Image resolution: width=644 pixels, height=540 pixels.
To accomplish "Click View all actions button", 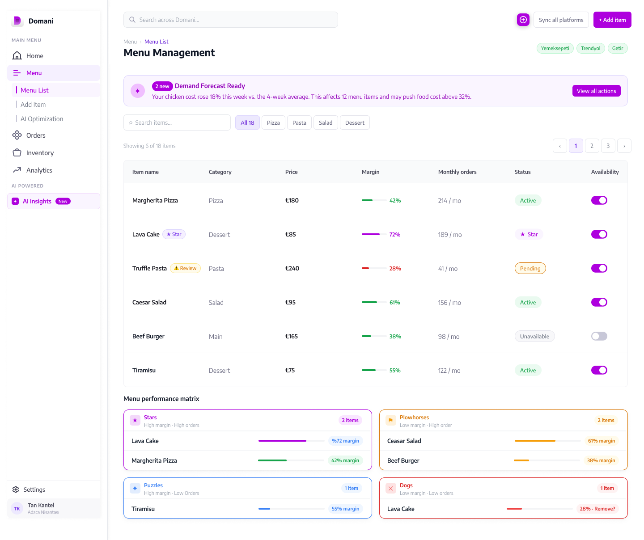I will 597,91.
